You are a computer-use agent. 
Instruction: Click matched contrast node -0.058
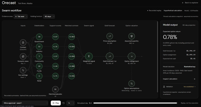[72, 57]
